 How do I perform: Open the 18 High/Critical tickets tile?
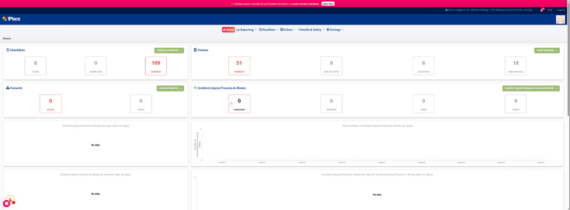point(515,65)
